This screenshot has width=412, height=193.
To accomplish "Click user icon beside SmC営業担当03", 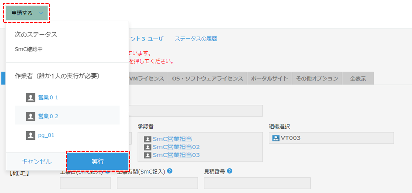I will [x=148, y=155].
